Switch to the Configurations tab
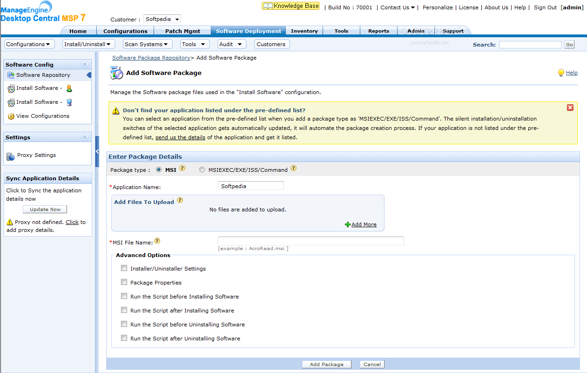587x373 pixels. 125,31
